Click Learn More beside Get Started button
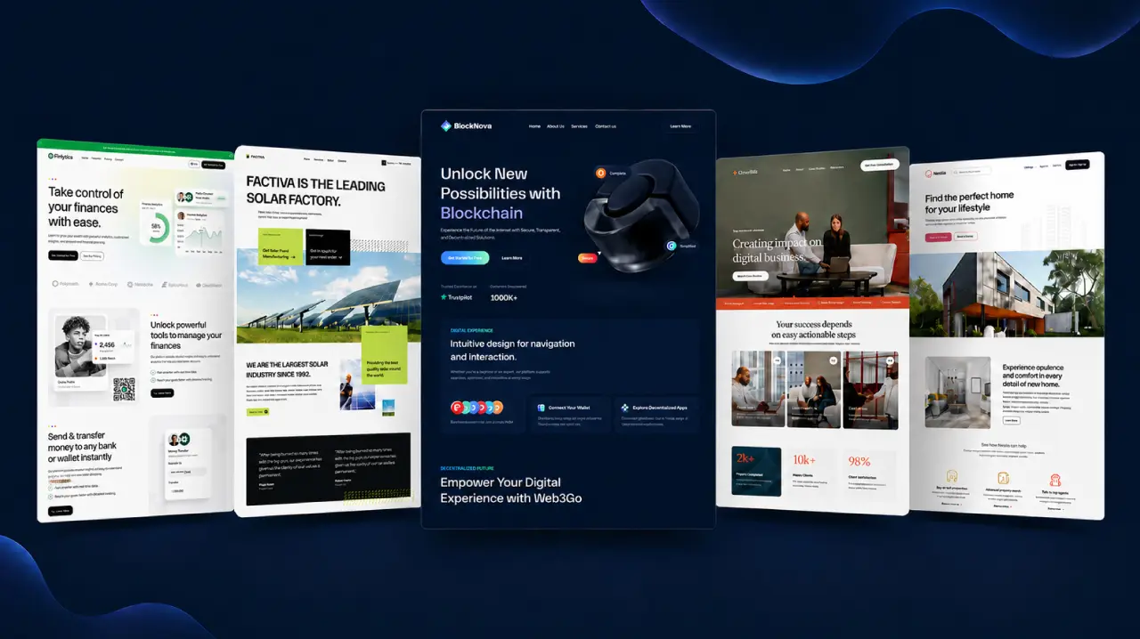This screenshot has height=639, width=1140. click(x=512, y=258)
